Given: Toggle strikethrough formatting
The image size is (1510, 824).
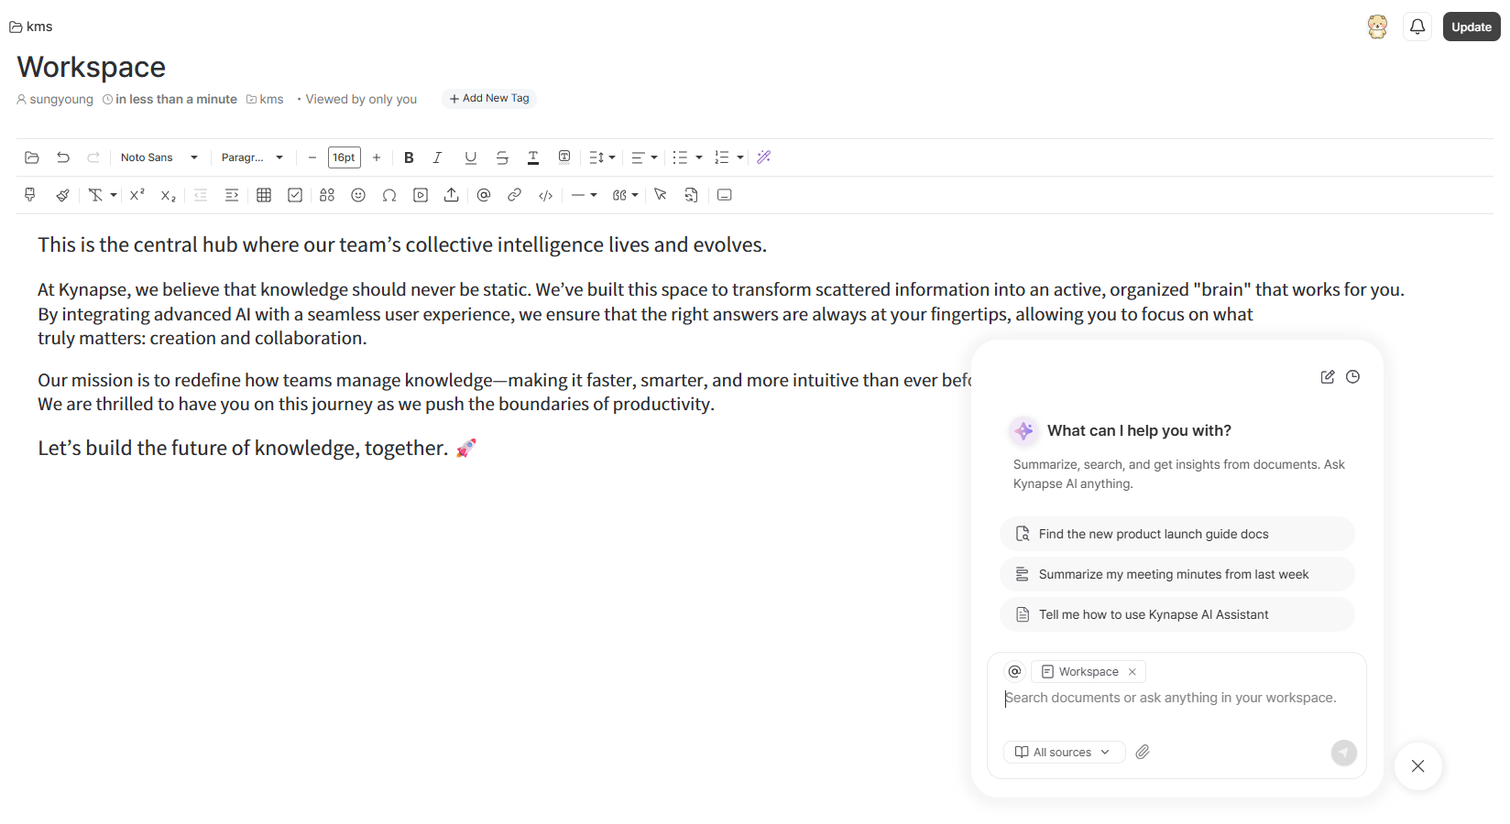Looking at the screenshot, I should click(x=502, y=157).
